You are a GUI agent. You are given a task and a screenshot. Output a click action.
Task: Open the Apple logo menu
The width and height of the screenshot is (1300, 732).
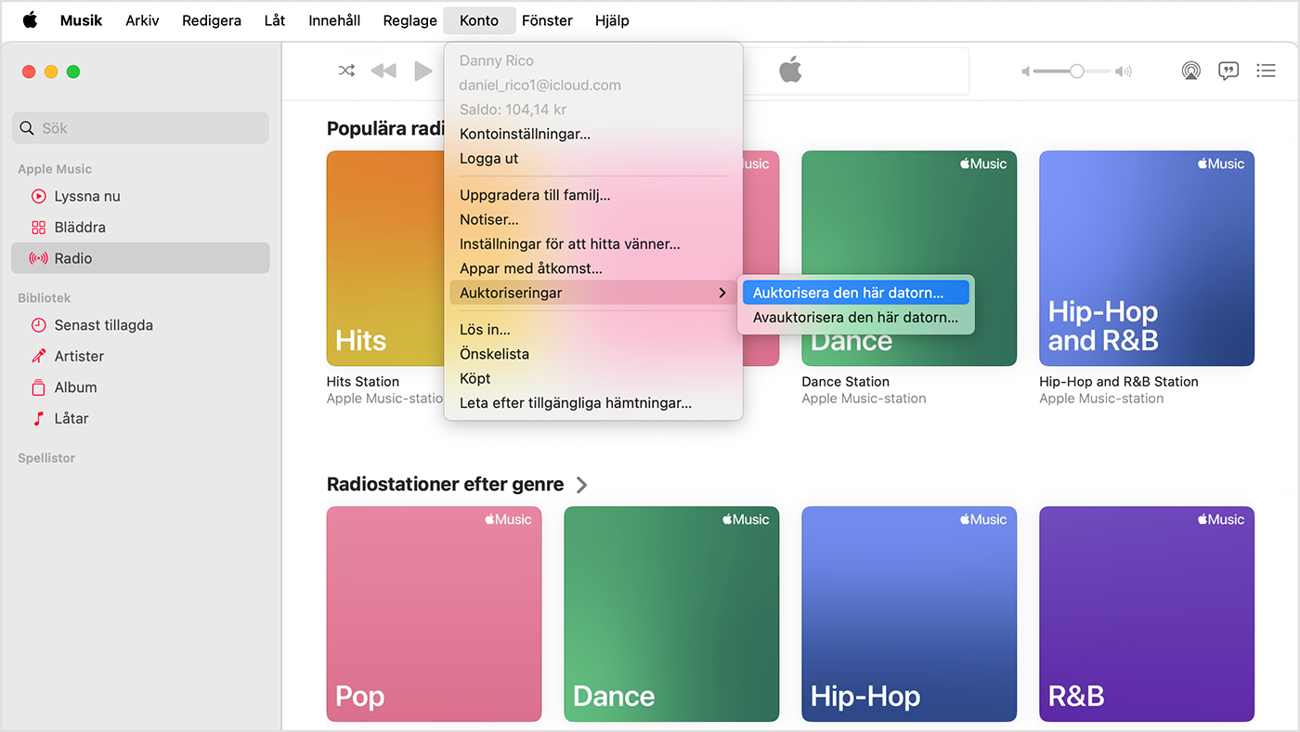pyautogui.click(x=30, y=20)
